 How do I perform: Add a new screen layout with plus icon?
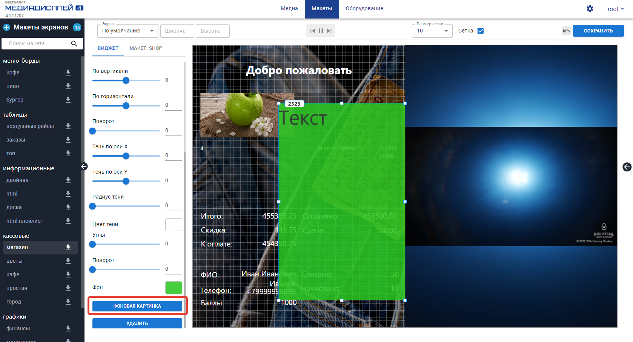(x=6, y=27)
